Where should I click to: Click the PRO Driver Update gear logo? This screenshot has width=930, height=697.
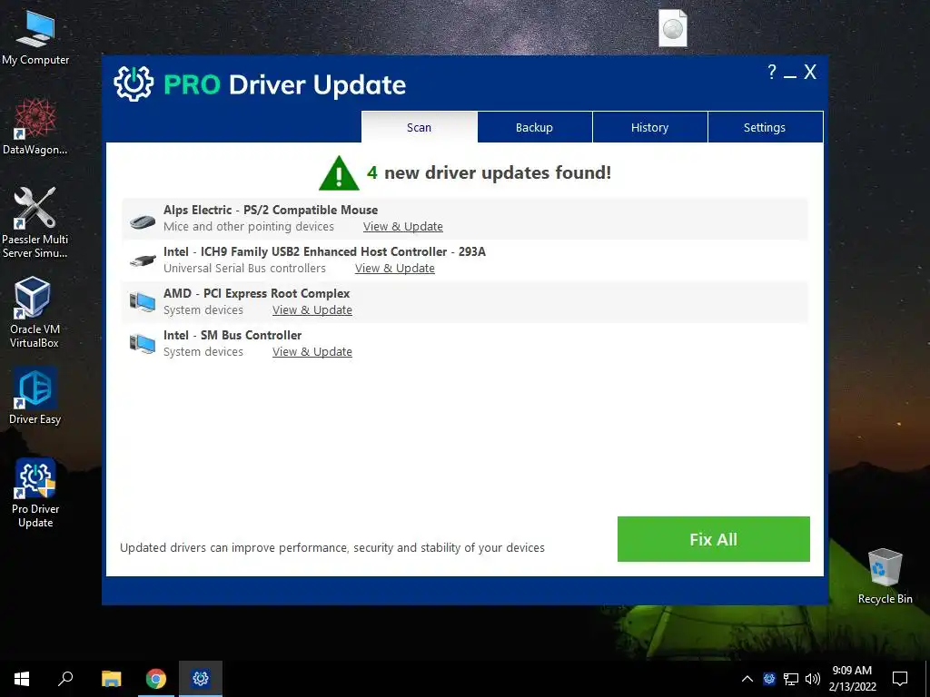tap(134, 83)
